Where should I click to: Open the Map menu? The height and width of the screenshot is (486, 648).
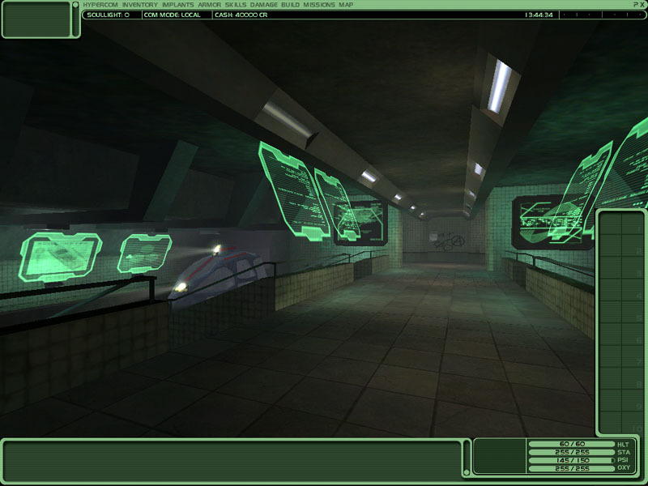(346, 5)
